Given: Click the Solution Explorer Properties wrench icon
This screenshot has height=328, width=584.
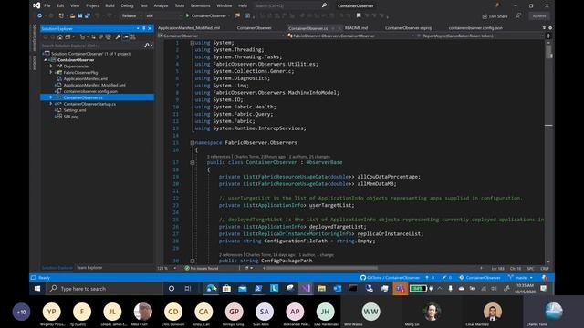Looking at the screenshot, I should (118, 37).
